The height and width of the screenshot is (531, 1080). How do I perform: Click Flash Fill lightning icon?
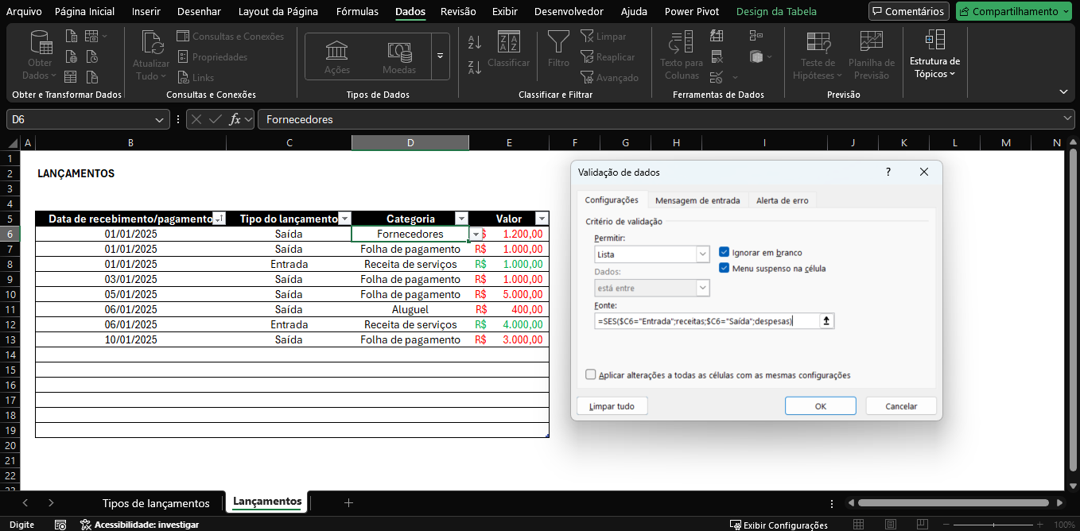(717, 36)
